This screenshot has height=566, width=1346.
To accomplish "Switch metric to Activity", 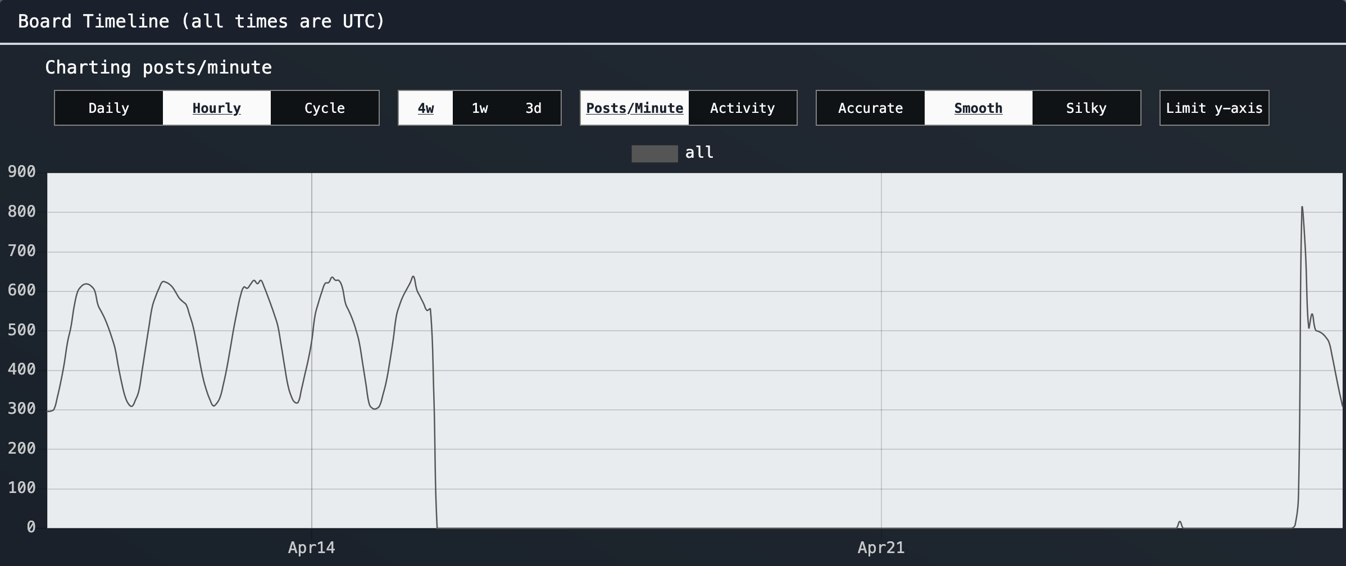I will (x=743, y=108).
